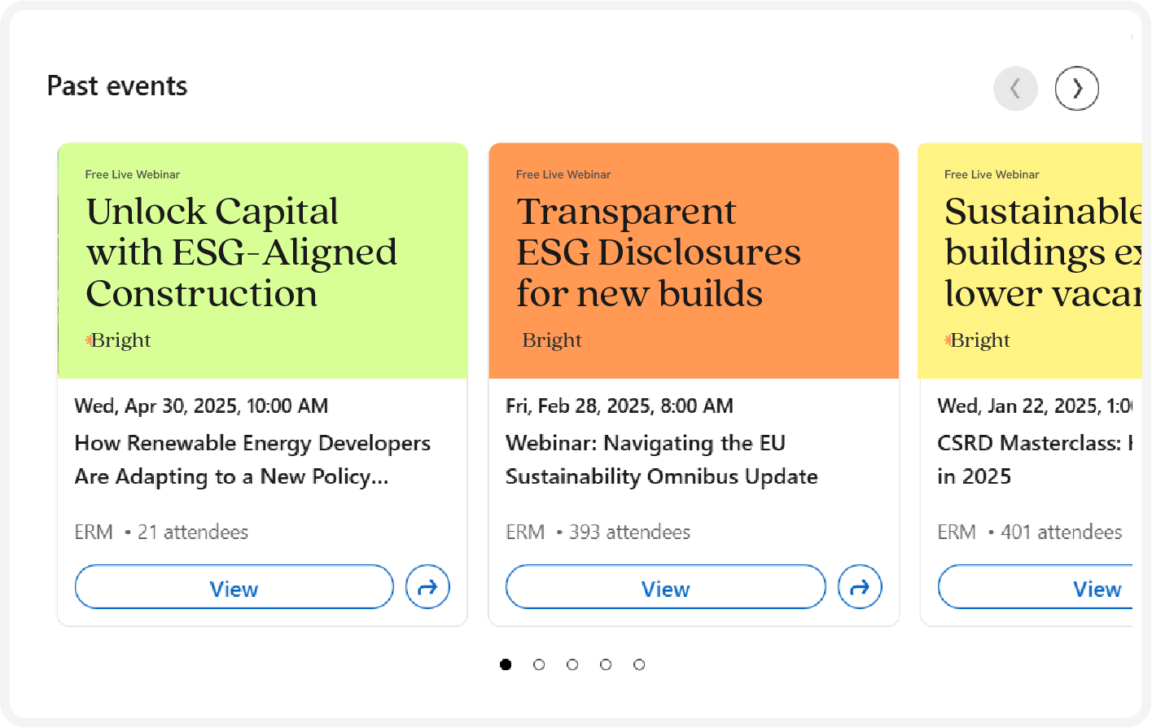Jump to third carousel page dot
The height and width of the screenshot is (728, 1152).
pyautogui.click(x=572, y=664)
